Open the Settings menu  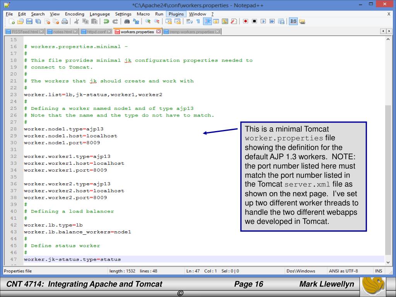click(123, 14)
